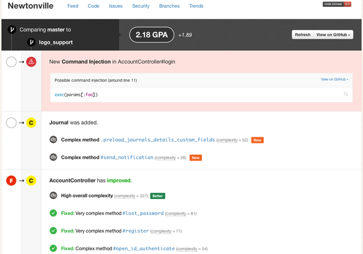Click the yellow C grade beside Journal
The height and width of the screenshot is (254, 363).
(31, 122)
